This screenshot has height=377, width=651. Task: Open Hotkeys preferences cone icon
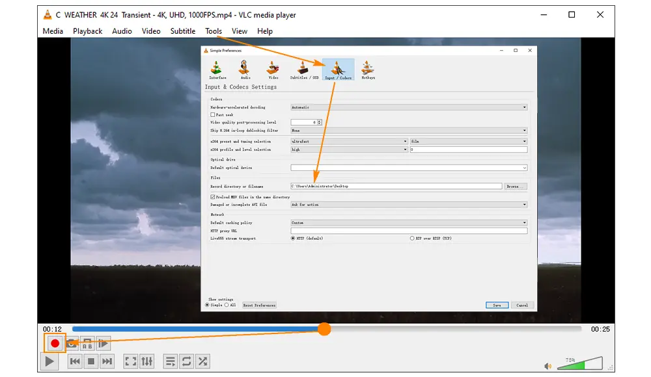368,70
